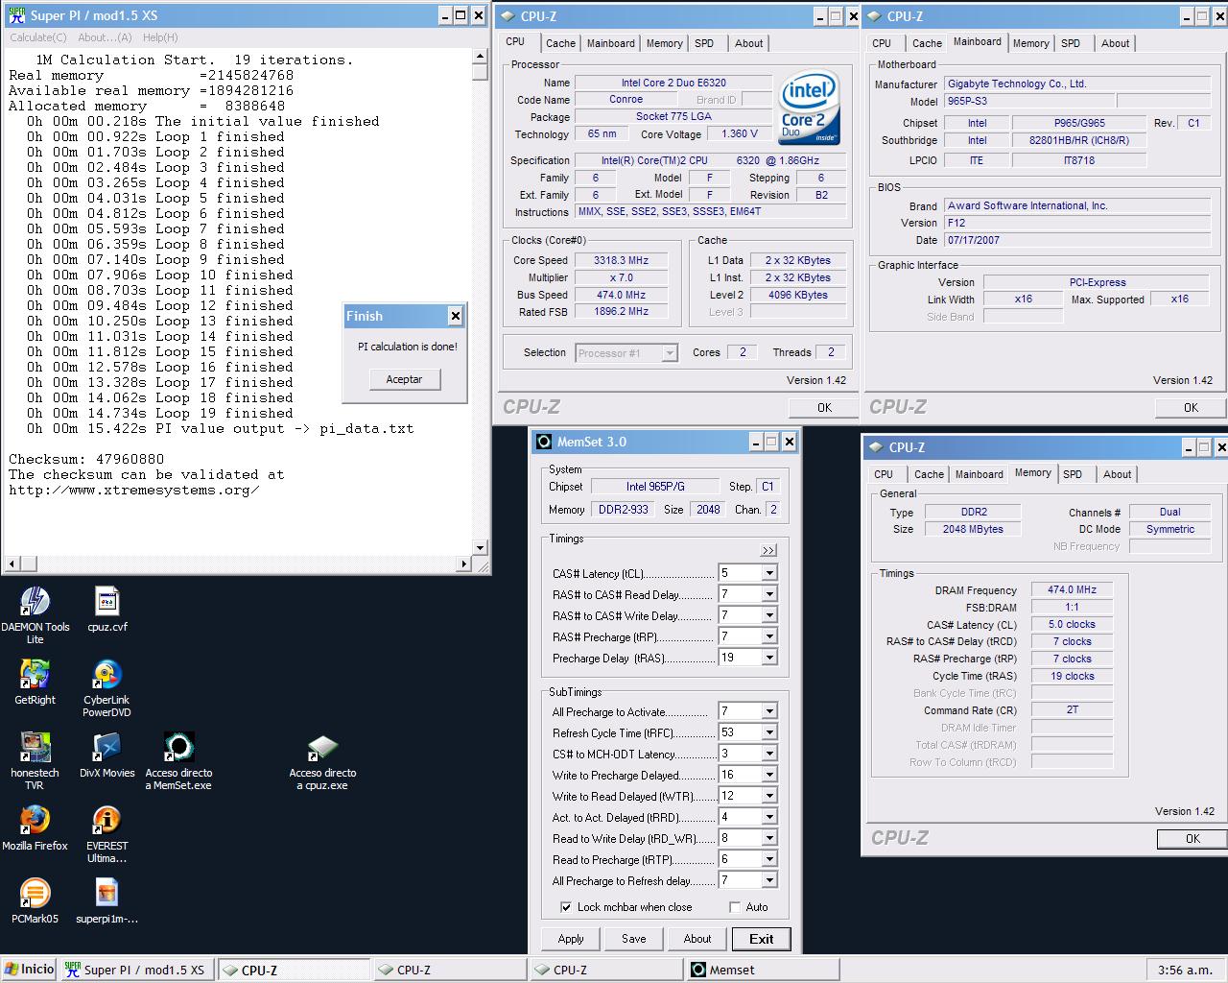Click Exit button in MemSet
Image resolution: width=1228 pixels, height=983 pixels.
point(762,939)
